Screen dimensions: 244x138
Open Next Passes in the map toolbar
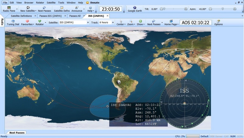pos(154,23)
